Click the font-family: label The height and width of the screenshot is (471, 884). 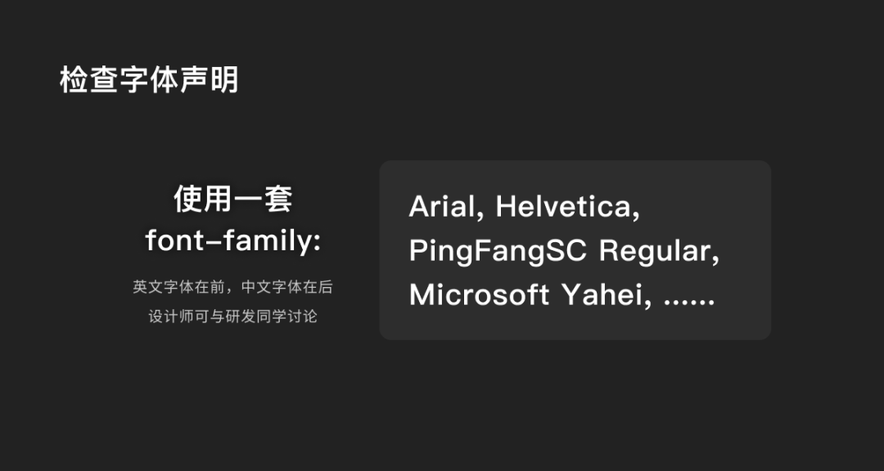point(232,241)
